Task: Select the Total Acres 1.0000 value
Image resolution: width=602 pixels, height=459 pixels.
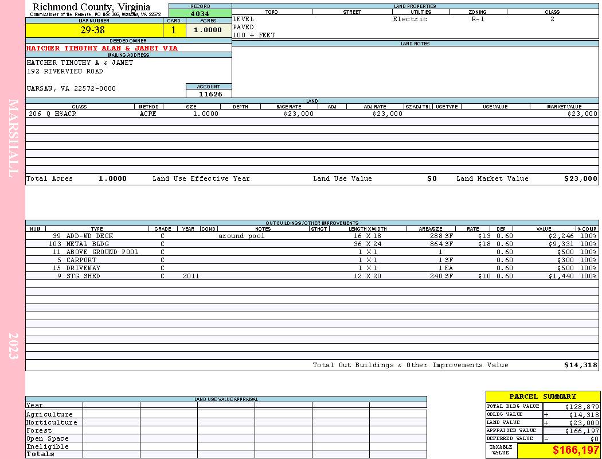Action: tap(112, 178)
